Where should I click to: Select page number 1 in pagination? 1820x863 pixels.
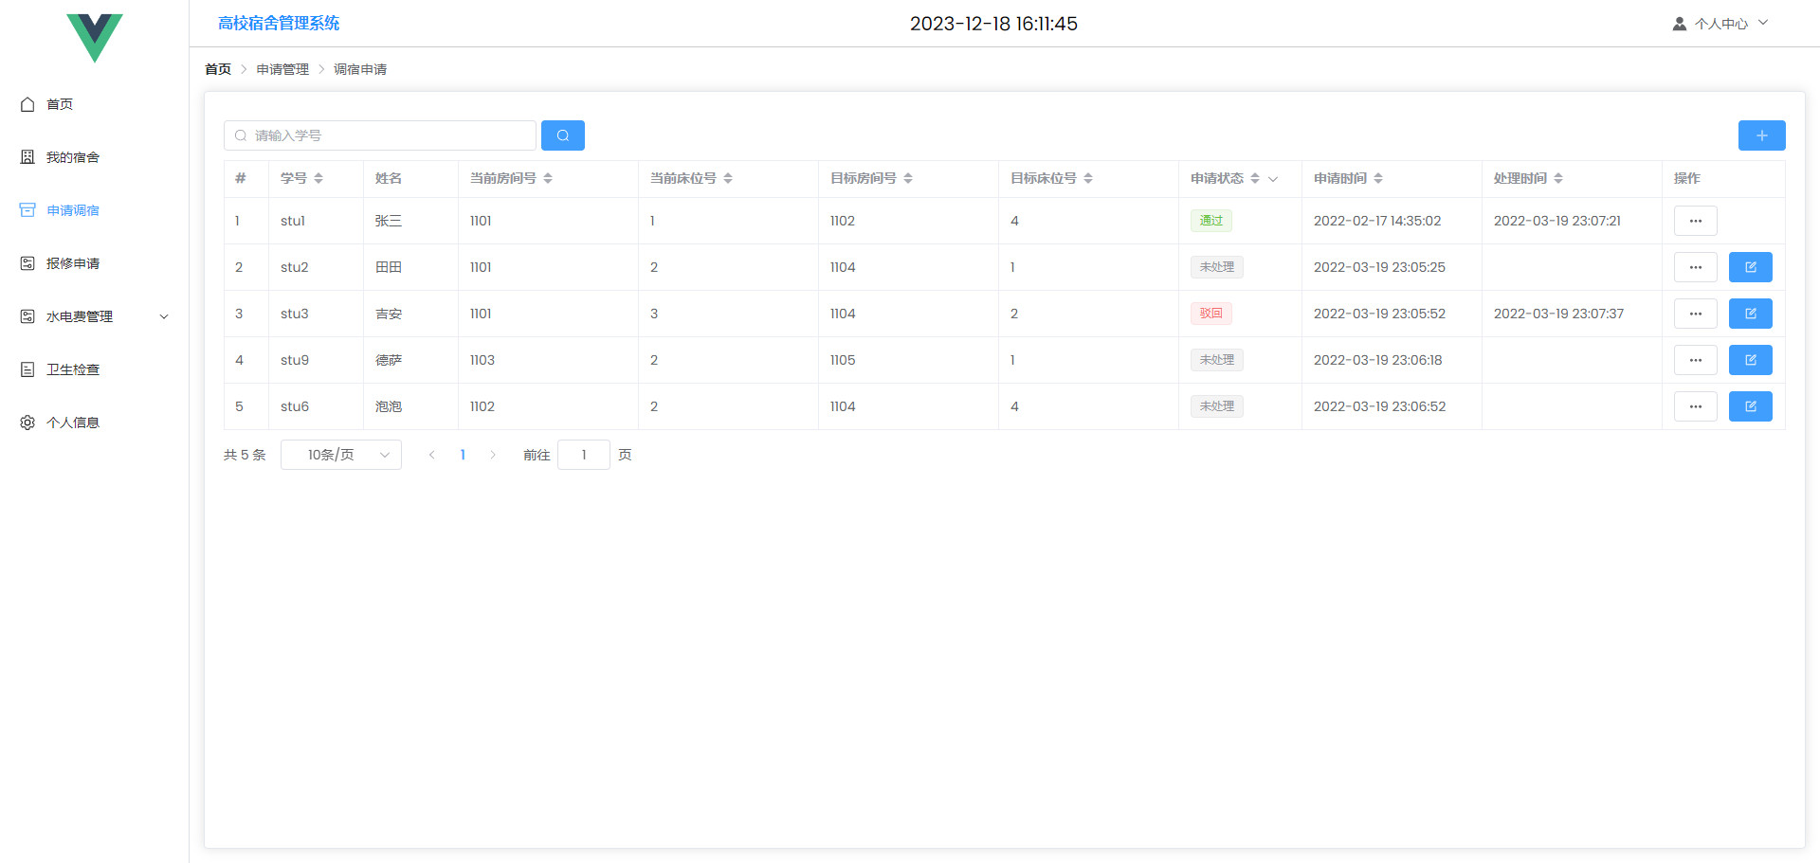[463, 455]
